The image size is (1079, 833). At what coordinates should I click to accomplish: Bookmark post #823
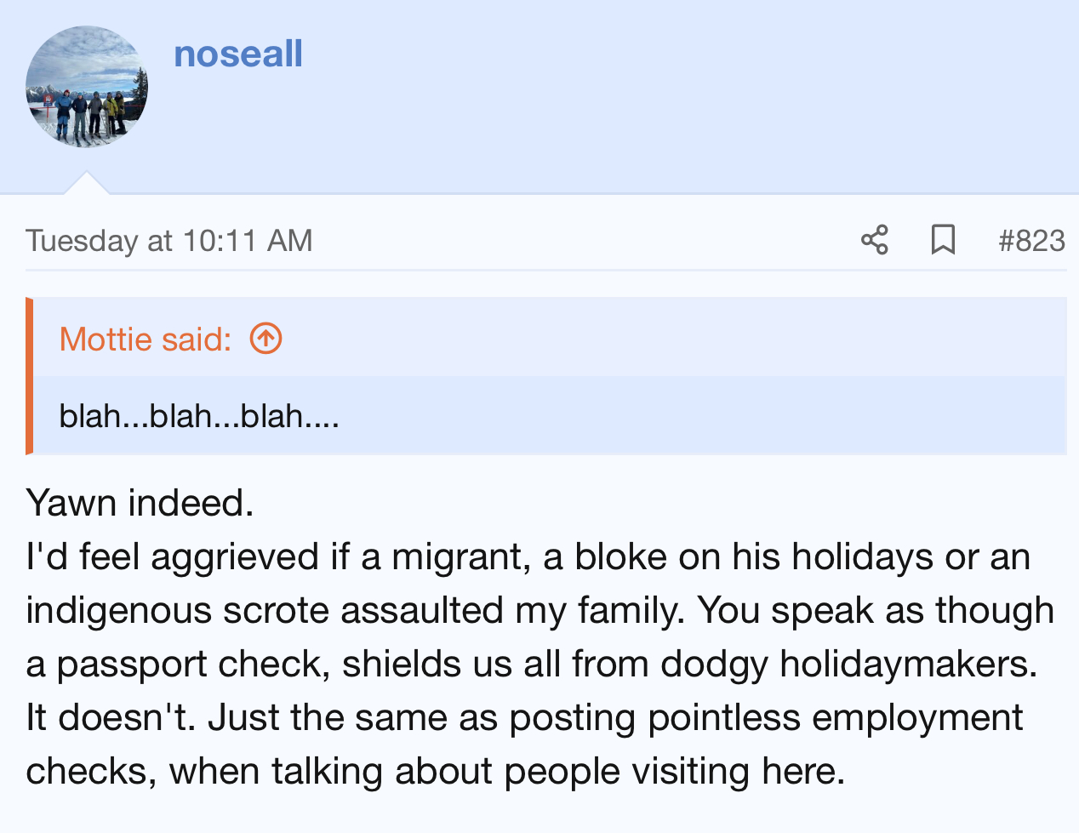(942, 240)
